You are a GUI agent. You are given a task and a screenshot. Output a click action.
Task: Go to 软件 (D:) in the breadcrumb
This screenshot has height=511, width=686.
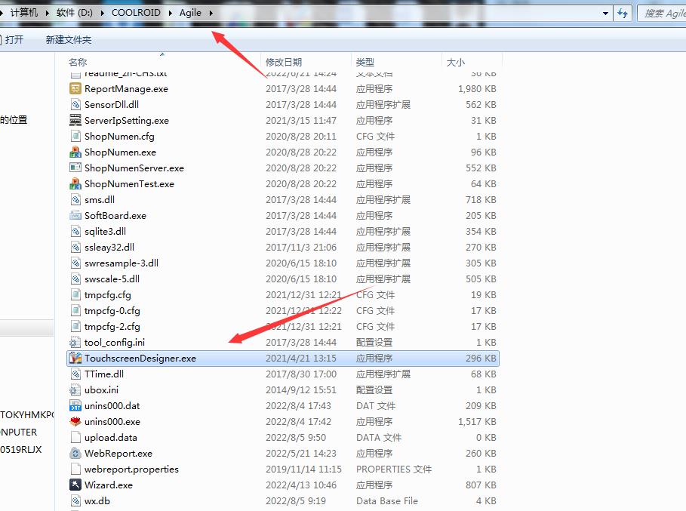pos(75,13)
